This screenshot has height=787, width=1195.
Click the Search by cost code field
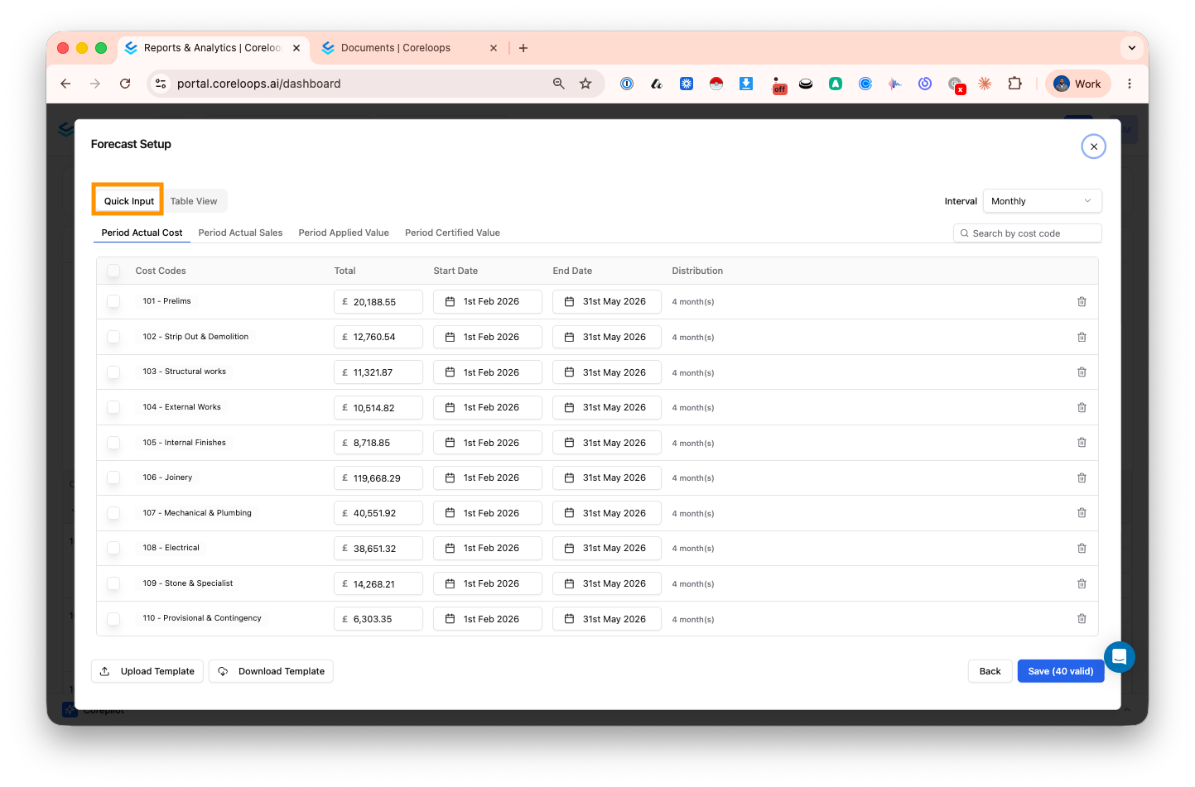coord(1027,233)
